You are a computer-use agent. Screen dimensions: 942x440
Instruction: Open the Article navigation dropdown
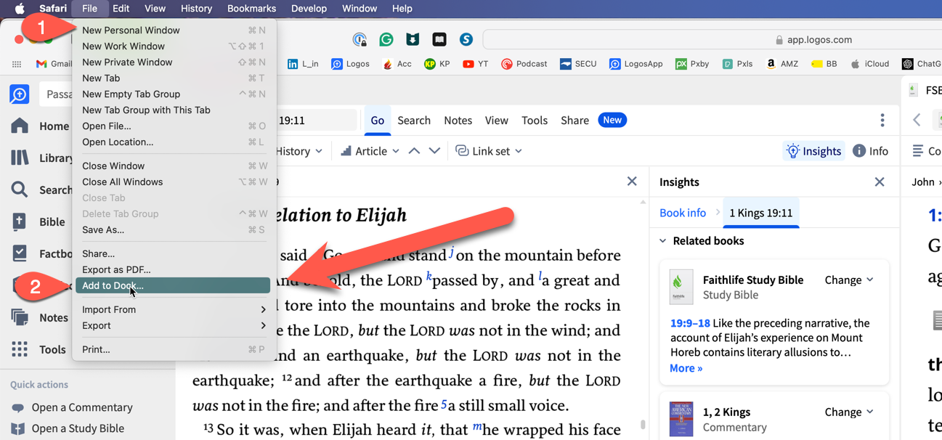(x=370, y=151)
